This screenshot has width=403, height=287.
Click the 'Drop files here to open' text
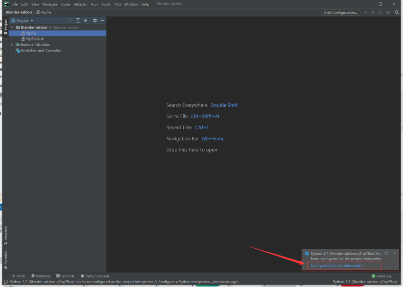point(192,150)
